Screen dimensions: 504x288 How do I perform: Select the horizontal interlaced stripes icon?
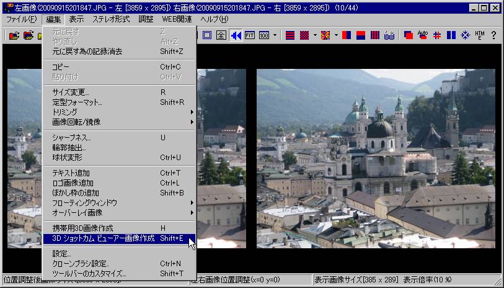pos(290,35)
